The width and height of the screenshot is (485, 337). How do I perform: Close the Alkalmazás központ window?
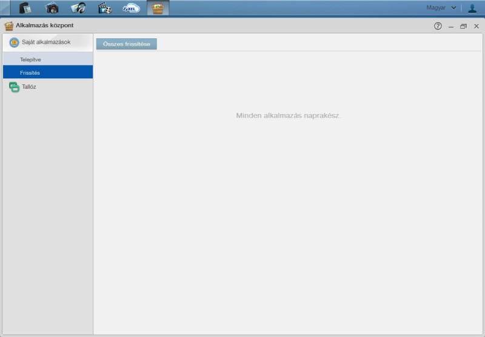click(477, 26)
